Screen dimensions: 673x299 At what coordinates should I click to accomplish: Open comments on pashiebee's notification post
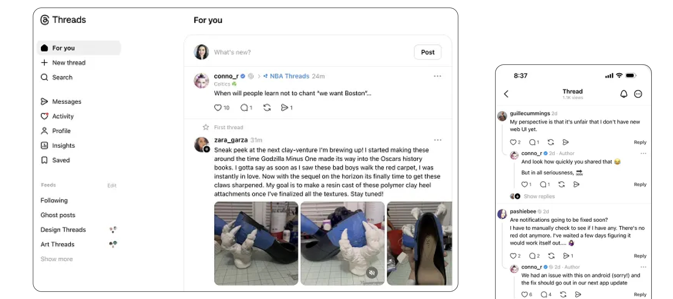click(532, 256)
